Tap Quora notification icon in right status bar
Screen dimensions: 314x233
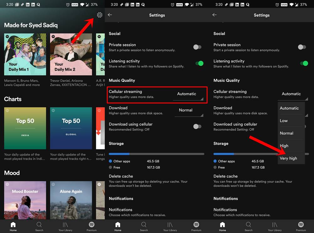(x=248, y=4)
